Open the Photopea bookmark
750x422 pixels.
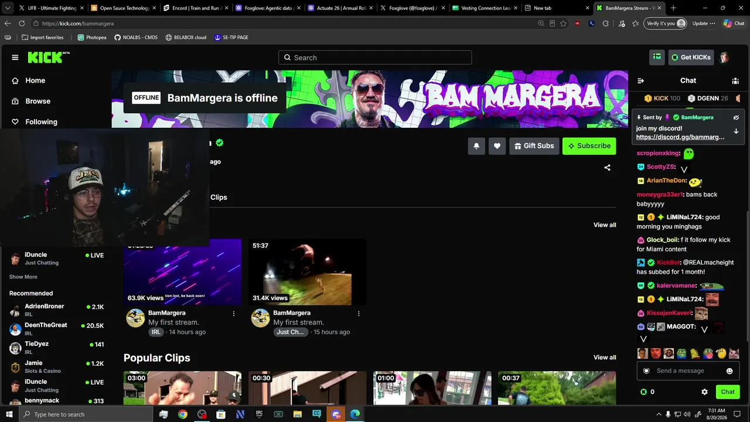coord(92,38)
